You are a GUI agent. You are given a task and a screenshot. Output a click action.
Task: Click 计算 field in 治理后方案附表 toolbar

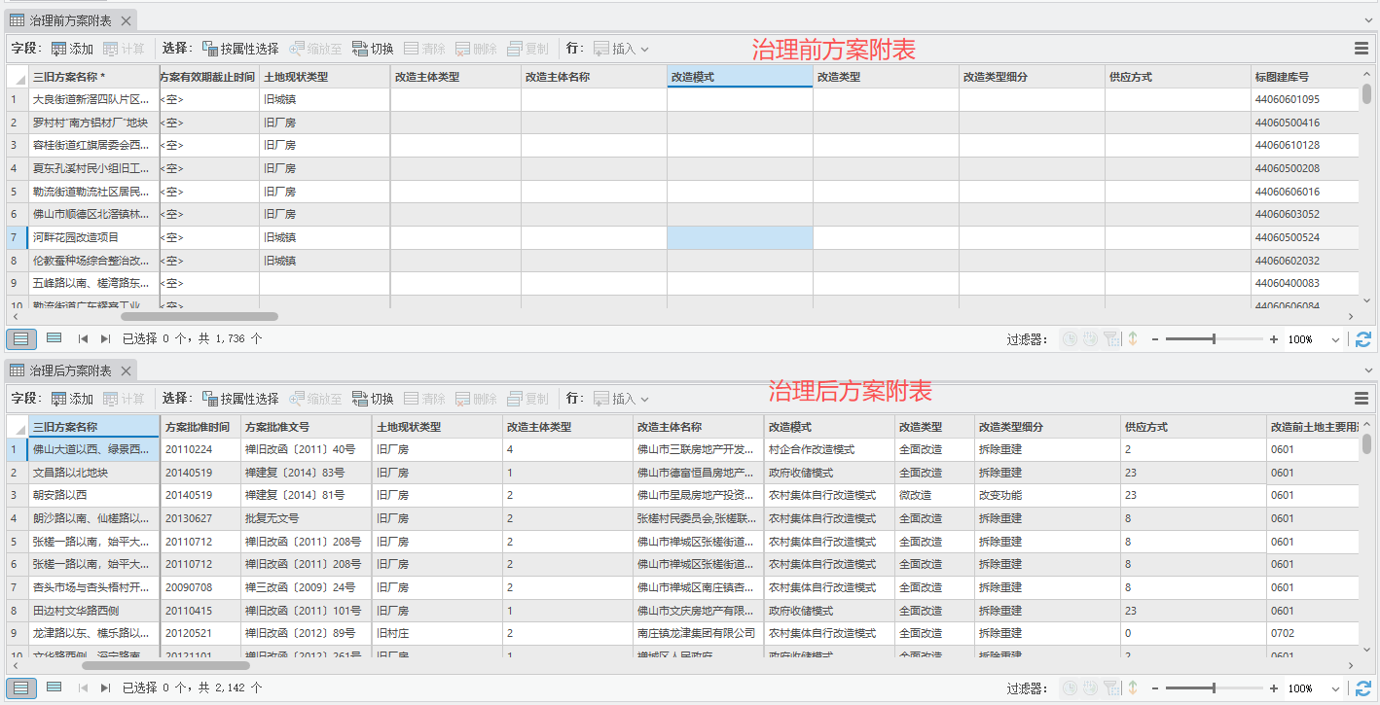click(124, 399)
